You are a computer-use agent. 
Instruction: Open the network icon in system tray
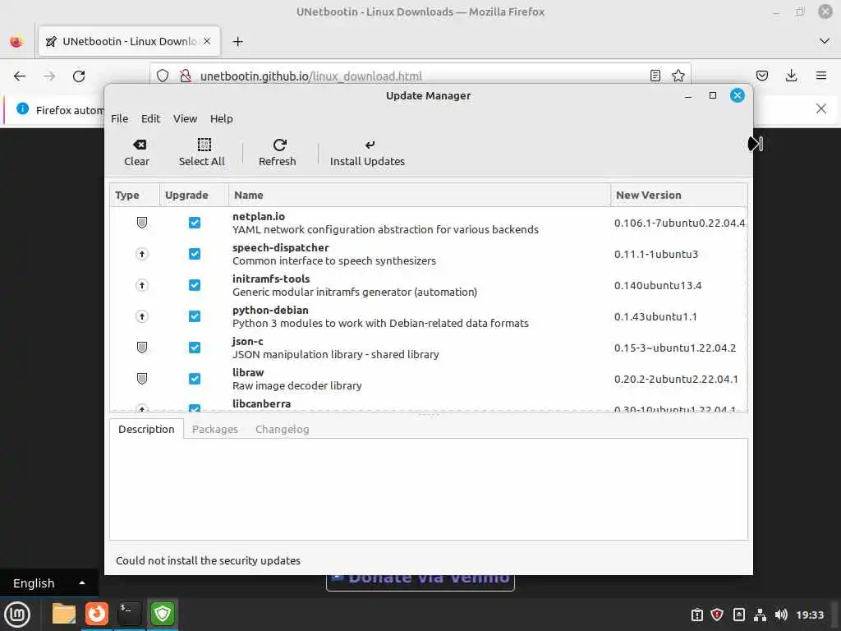pyautogui.click(x=760, y=615)
